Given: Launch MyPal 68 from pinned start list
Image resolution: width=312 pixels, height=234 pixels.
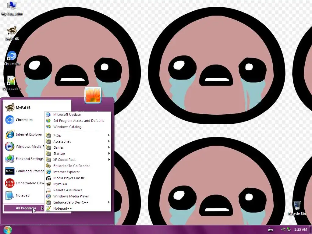Looking at the screenshot, I should tap(24, 108).
